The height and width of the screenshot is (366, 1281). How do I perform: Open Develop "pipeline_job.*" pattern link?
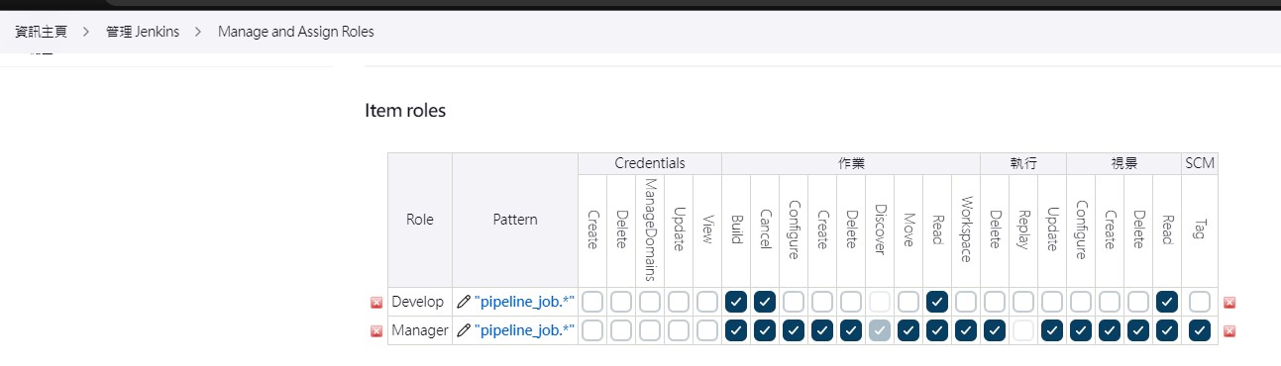[524, 302]
